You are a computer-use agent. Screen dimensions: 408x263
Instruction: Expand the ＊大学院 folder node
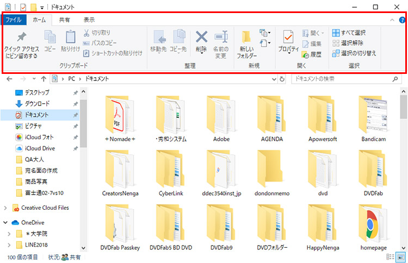click(9, 234)
